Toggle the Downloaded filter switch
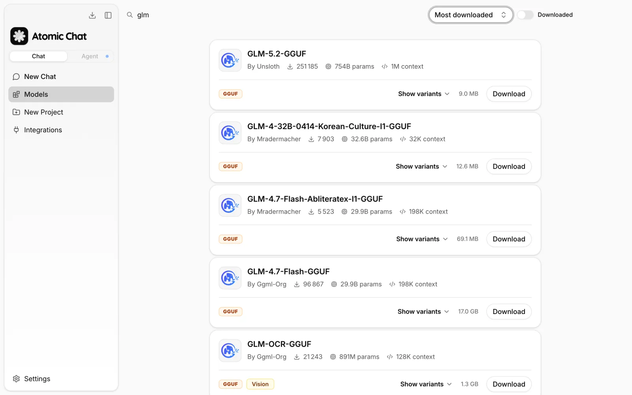This screenshot has width=632, height=395. pyautogui.click(x=525, y=15)
